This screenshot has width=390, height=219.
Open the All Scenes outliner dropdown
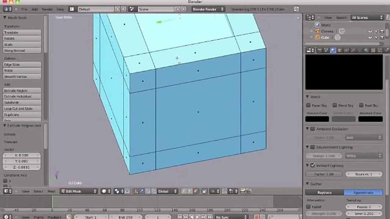(x=367, y=18)
